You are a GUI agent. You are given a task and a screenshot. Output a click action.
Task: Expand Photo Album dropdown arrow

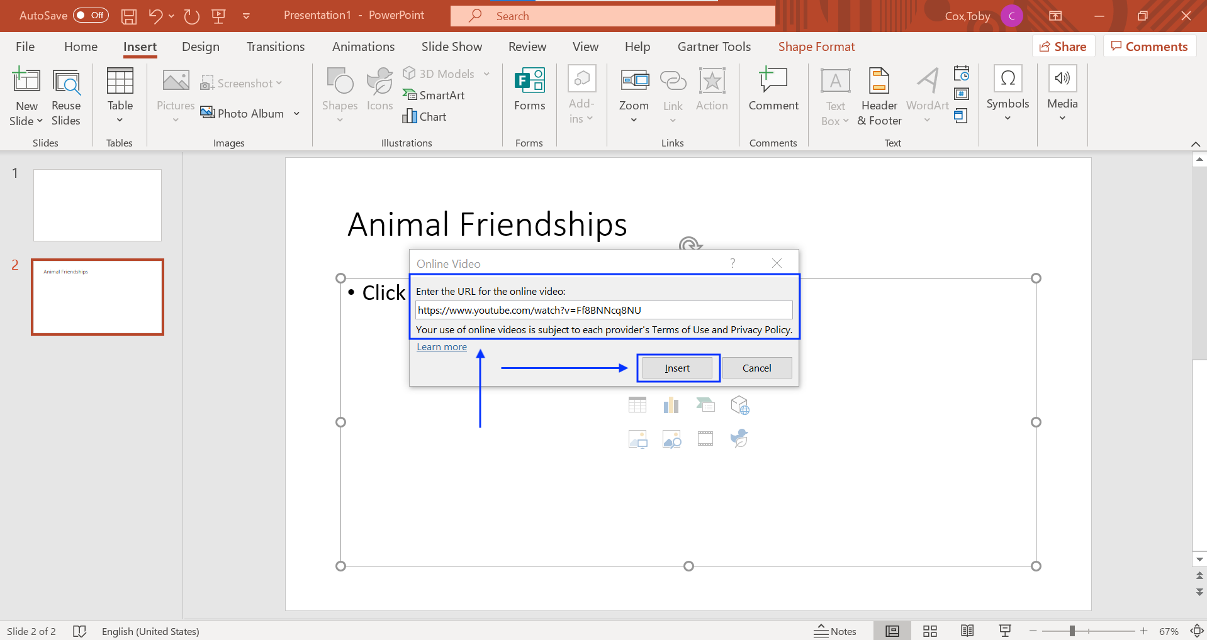tap(296, 114)
